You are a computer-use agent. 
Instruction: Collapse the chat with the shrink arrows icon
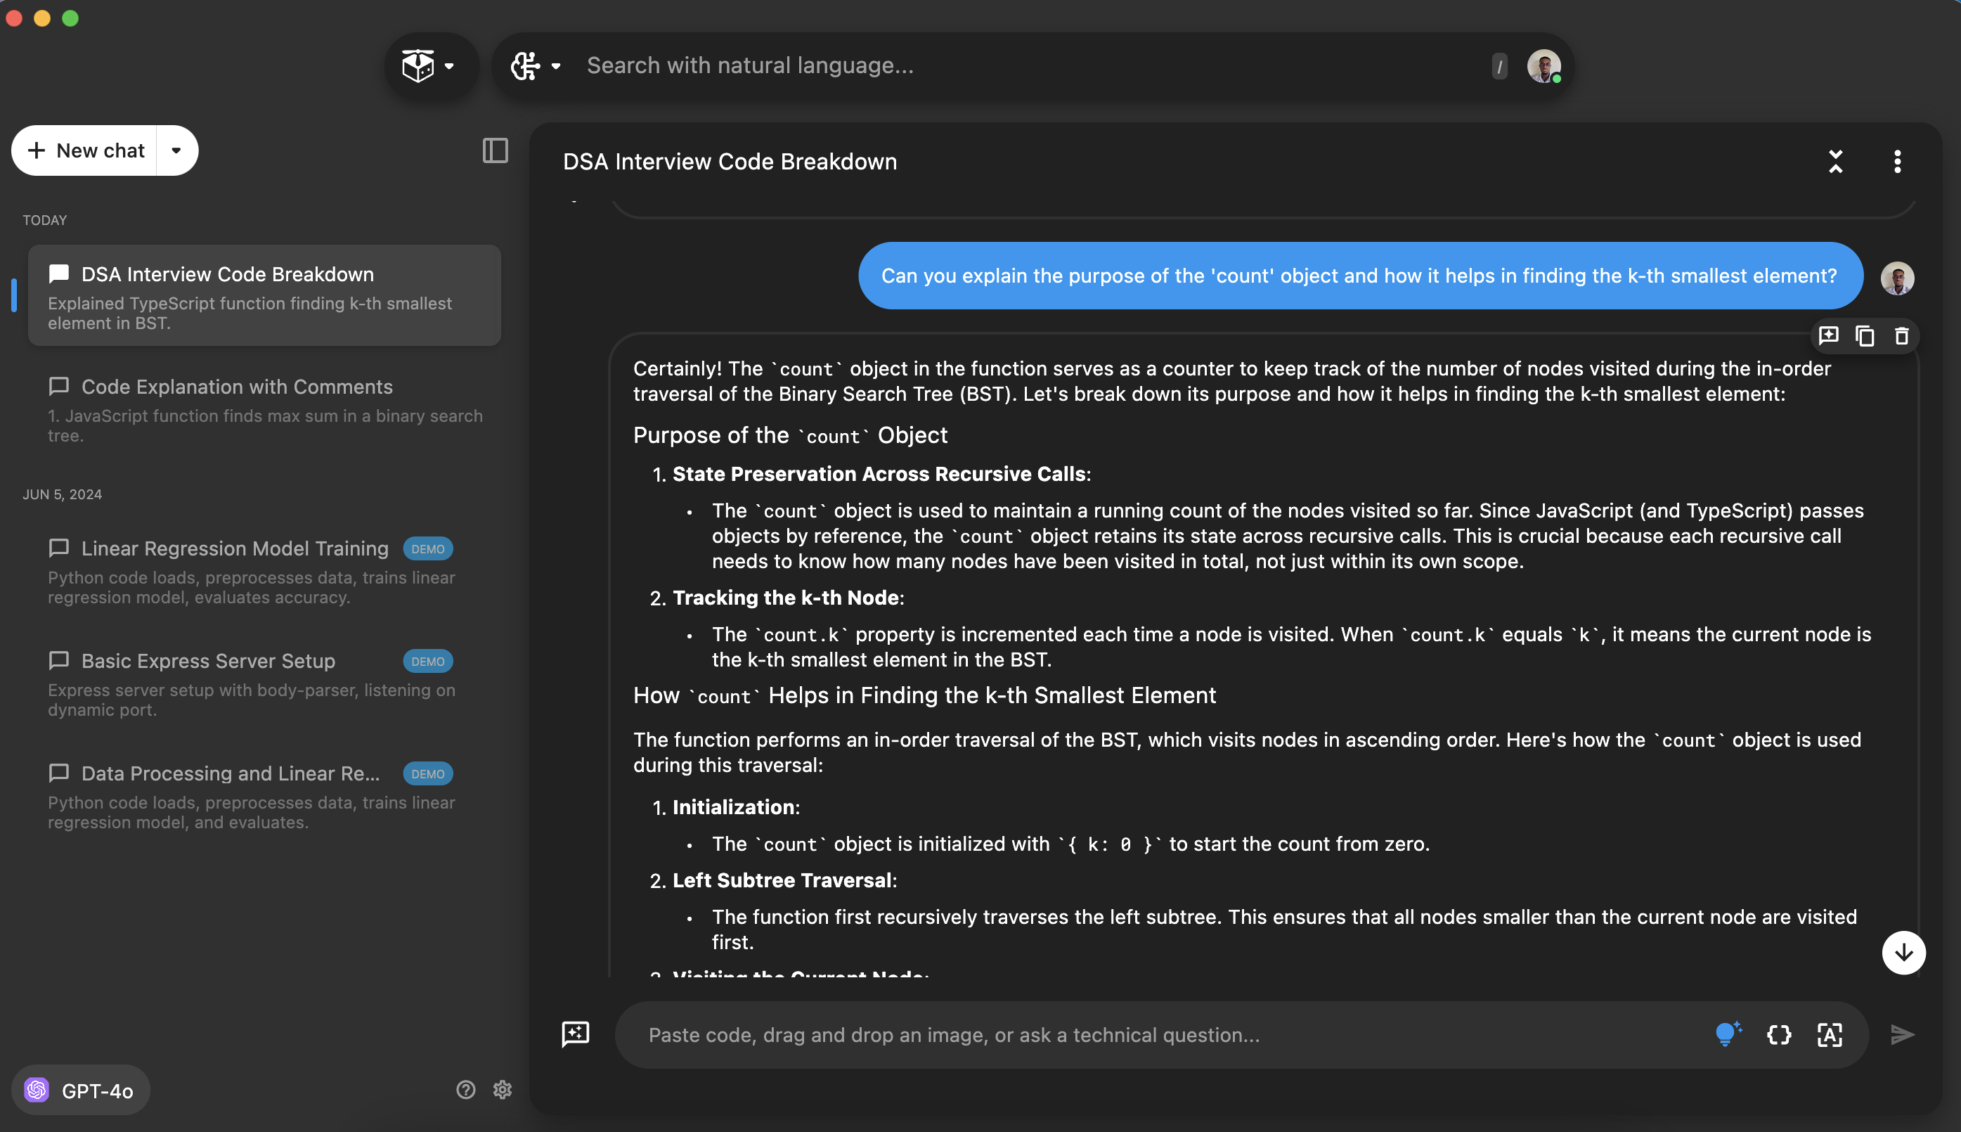click(1835, 162)
